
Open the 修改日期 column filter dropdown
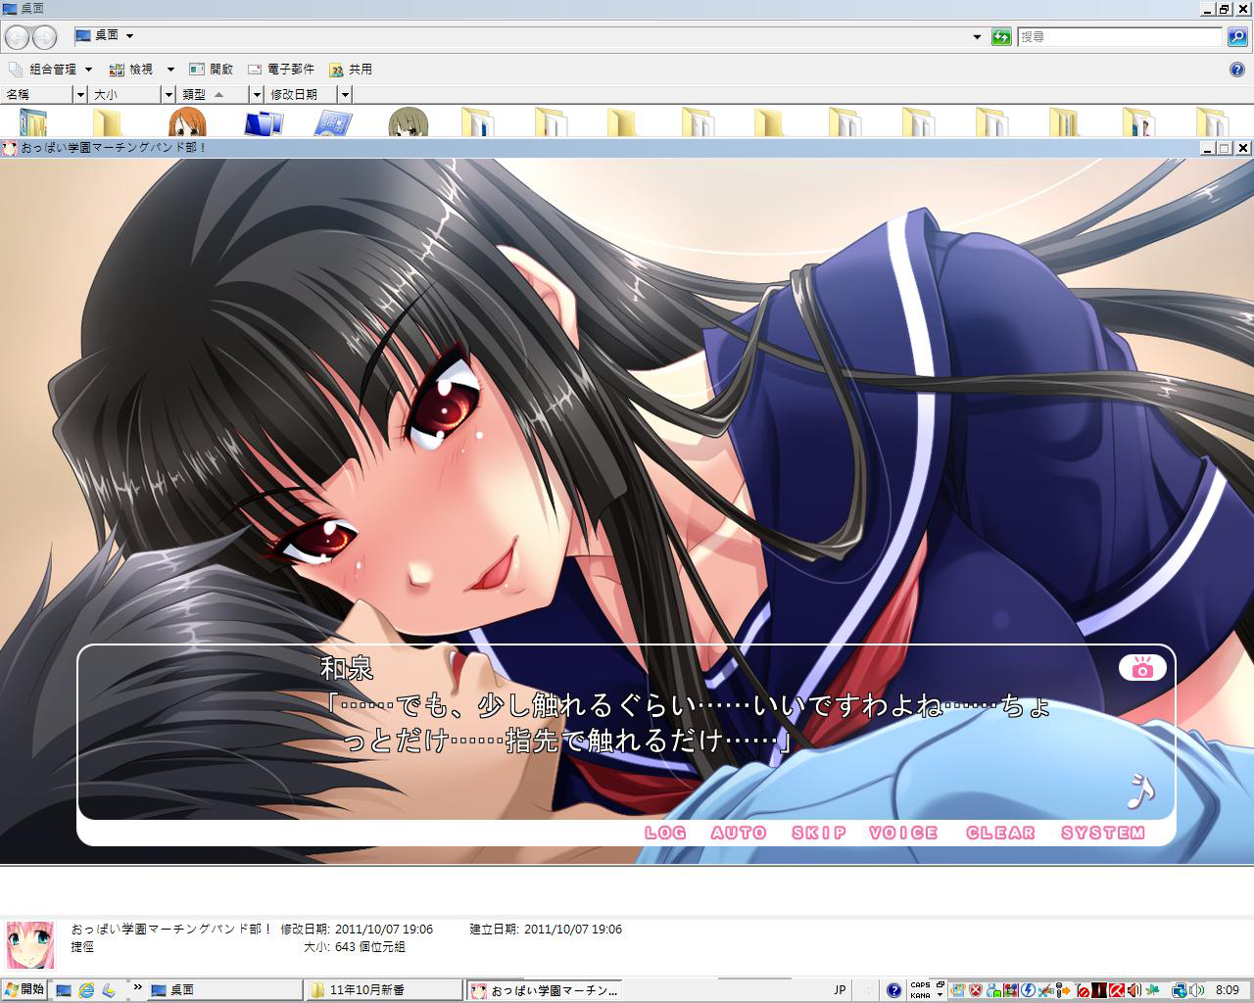(x=345, y=94)
